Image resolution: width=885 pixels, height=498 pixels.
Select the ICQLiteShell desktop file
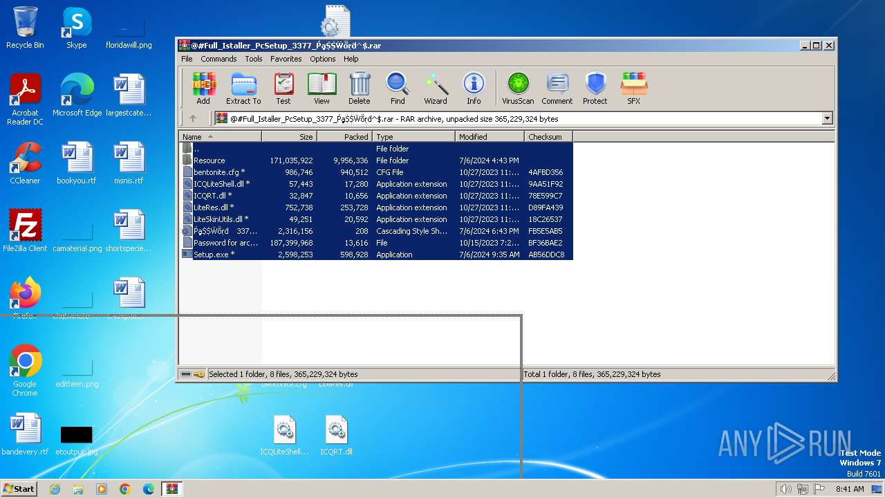(x=284, y=436)
